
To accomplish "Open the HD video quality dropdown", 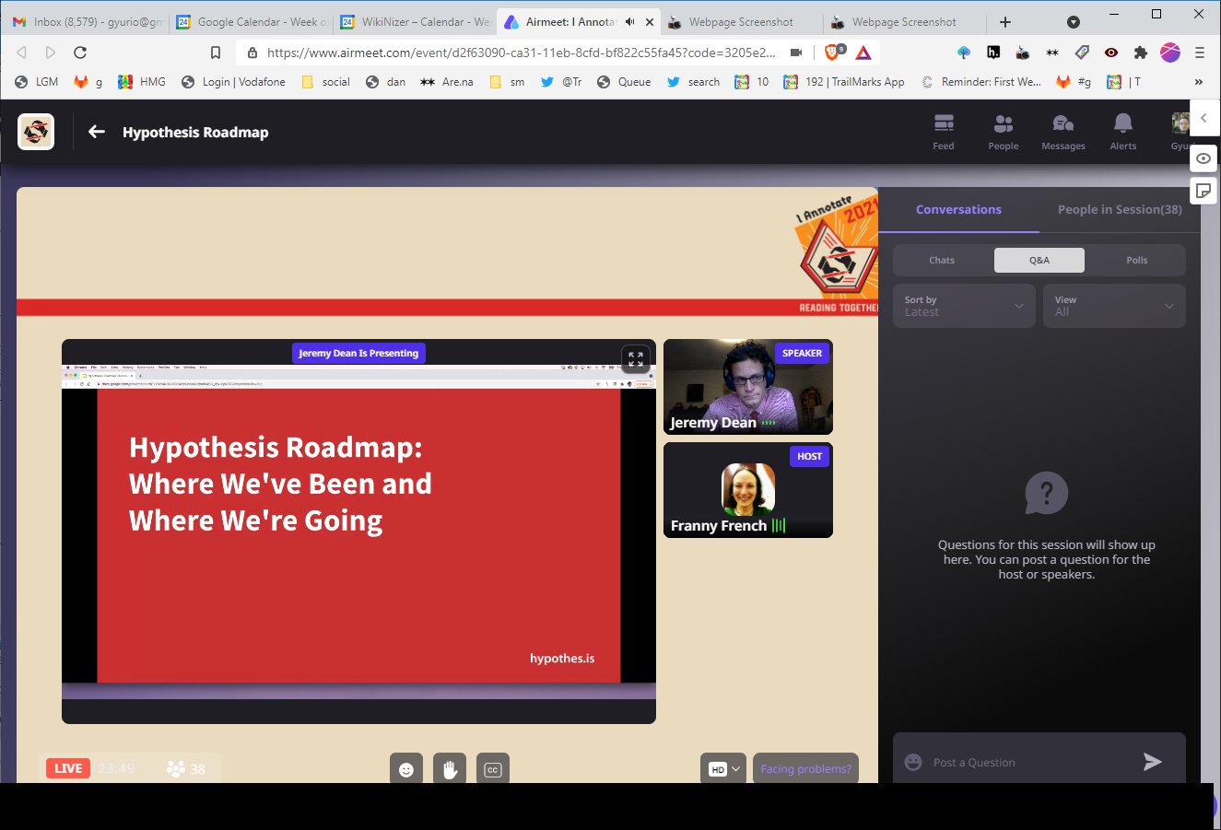I will 724,769.
